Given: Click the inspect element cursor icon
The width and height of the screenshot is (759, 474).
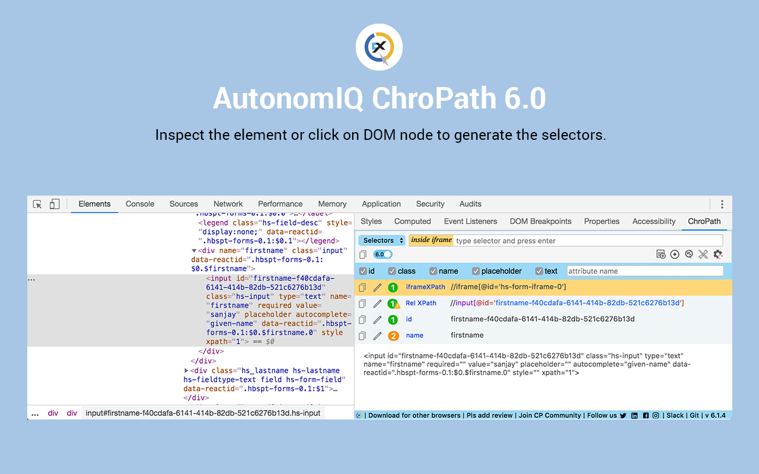Looking at the screenshot, I should pos(37,204).
